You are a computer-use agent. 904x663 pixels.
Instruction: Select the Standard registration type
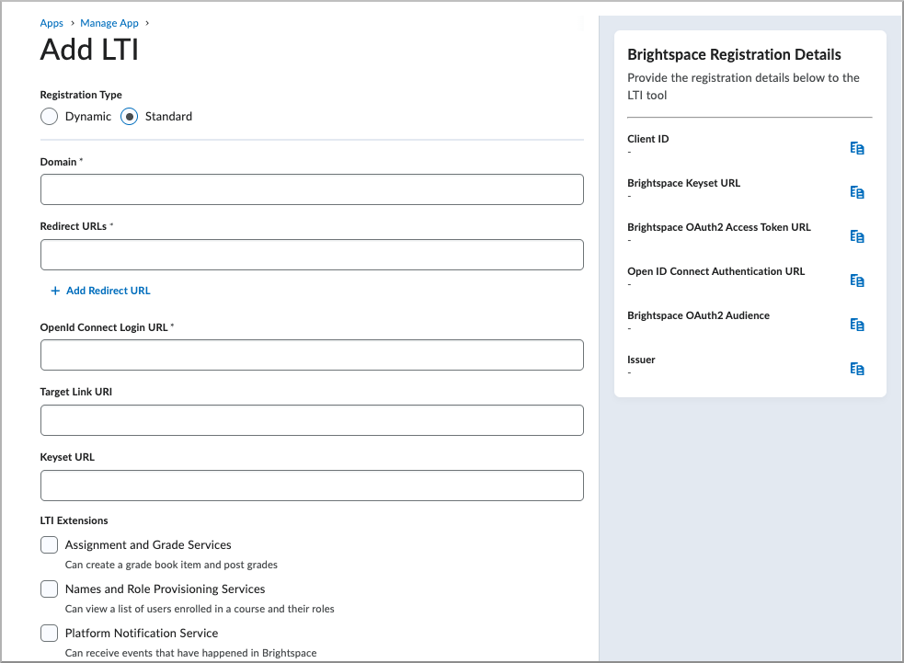click(129, 117)
